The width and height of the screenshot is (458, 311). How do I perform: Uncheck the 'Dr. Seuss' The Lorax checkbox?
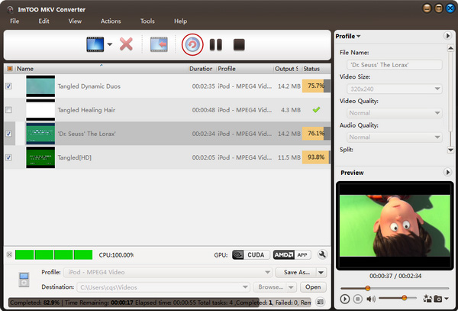(8, 134)
